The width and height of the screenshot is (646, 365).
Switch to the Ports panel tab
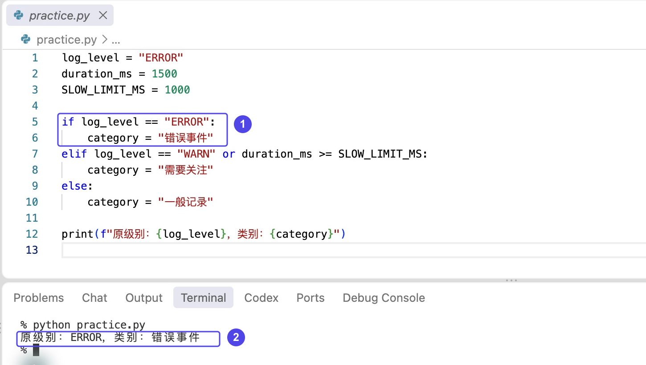(x=311, y=298)
